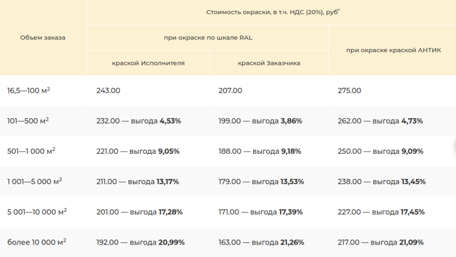This screenshot has height=257, width=456.
Task: Select the 'при окраске по шкале RAL' header
Action: (x=207, y=38)
